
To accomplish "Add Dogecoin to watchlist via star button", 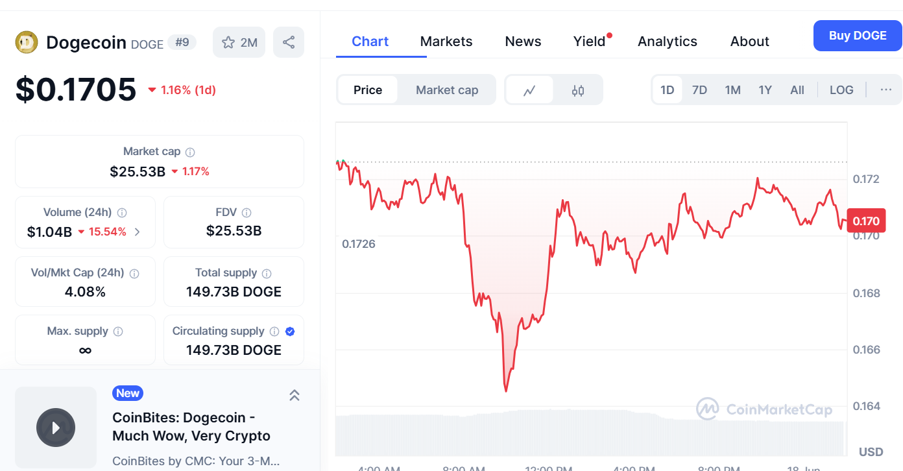I will 239,43.
